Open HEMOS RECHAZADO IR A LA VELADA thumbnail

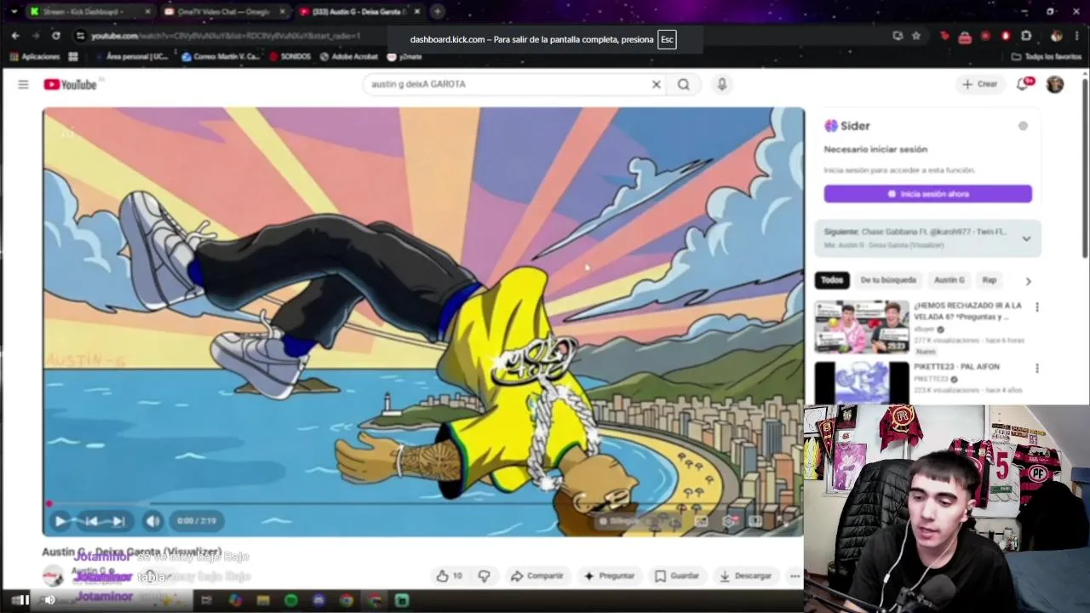pyautogui.click(x=861, y=326)
